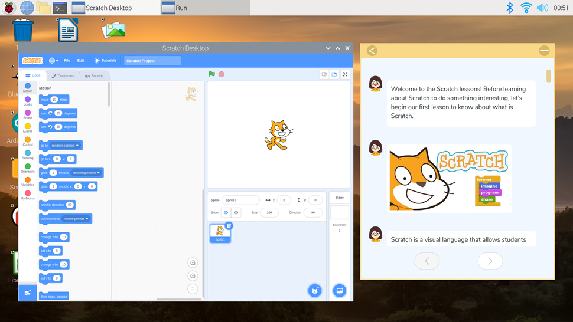Click the if on edge, bounce block
The width and height of the screenshot is (573, 322).
tap(54, 296)
